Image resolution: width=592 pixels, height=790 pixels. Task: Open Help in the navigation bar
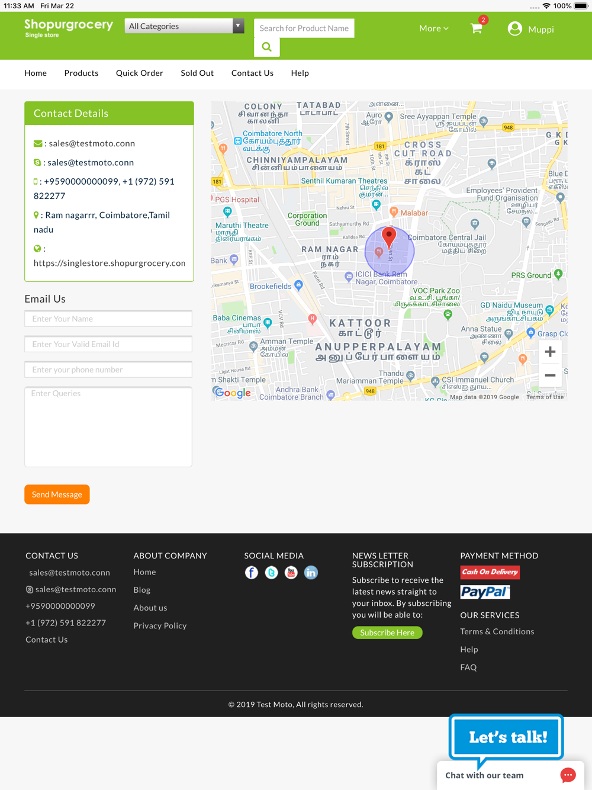300,73
